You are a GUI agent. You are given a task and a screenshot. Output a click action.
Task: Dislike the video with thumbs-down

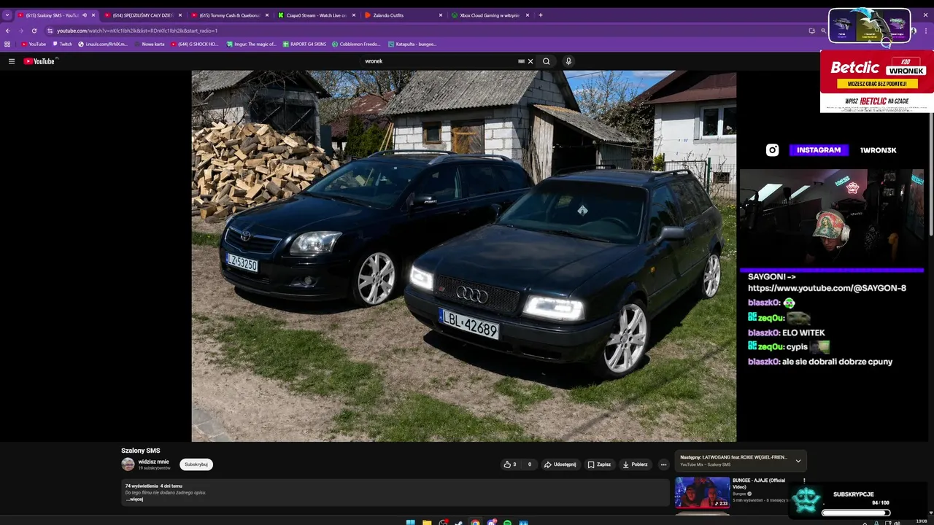[x=530, y=464]
